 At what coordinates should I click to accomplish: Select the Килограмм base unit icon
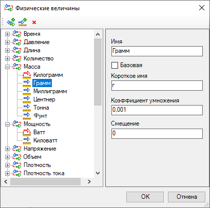point(27,75)
